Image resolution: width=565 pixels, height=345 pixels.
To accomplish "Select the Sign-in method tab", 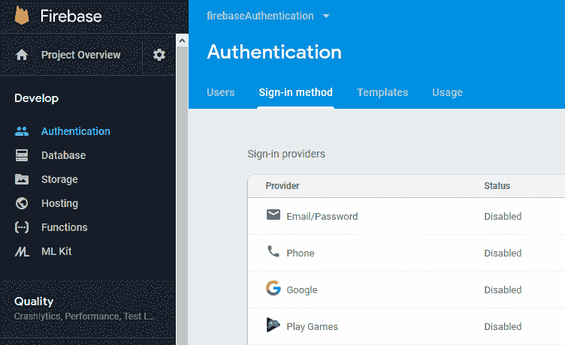I will (x=295, y=92).
